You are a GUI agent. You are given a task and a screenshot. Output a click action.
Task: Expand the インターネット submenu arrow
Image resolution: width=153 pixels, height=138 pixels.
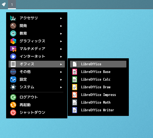pyautogui.click(x=61, y=57)
